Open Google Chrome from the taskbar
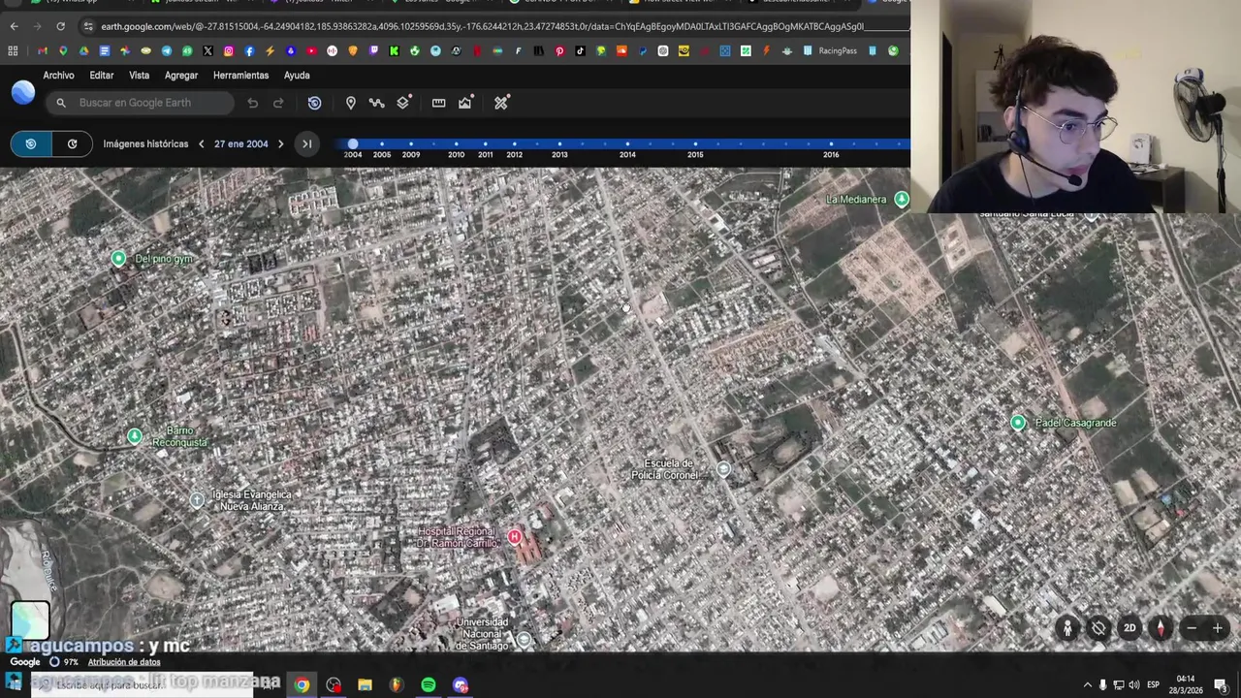The width and height of the screenshot is (1241, 698). point(302,685)
